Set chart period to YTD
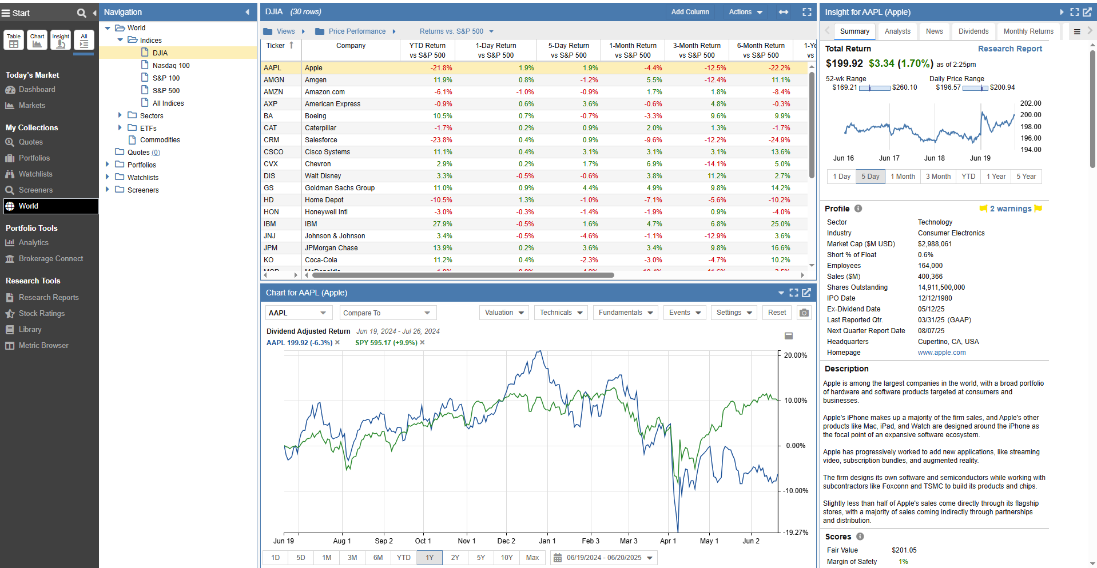Screen dimensions: 1097x568 coord(404,558)
